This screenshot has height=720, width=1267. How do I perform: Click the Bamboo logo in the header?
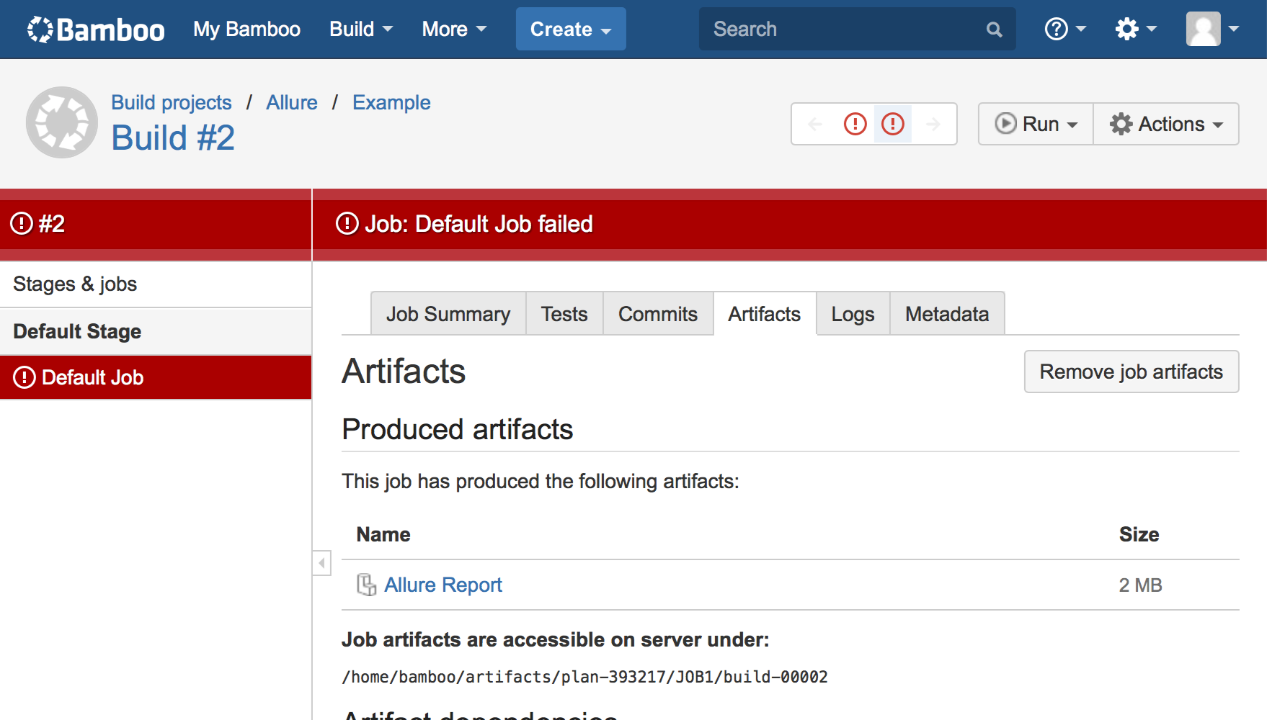point(96,30)
